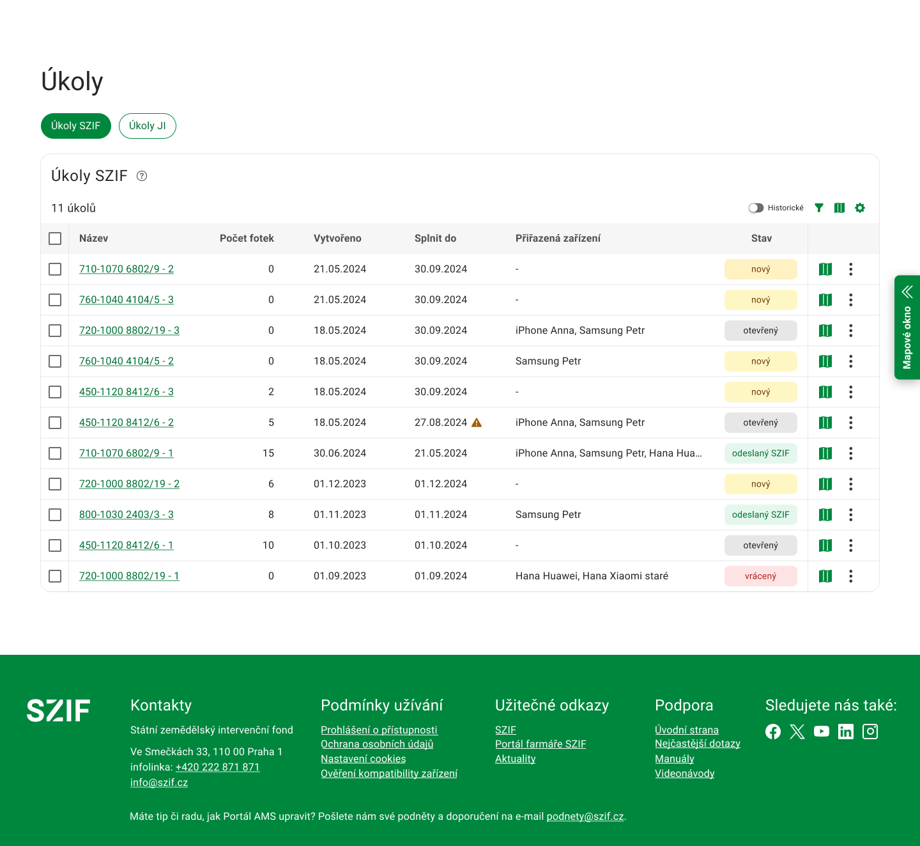Open more actions menu for 760-1040 4104/5 - 3

(850, 300)
